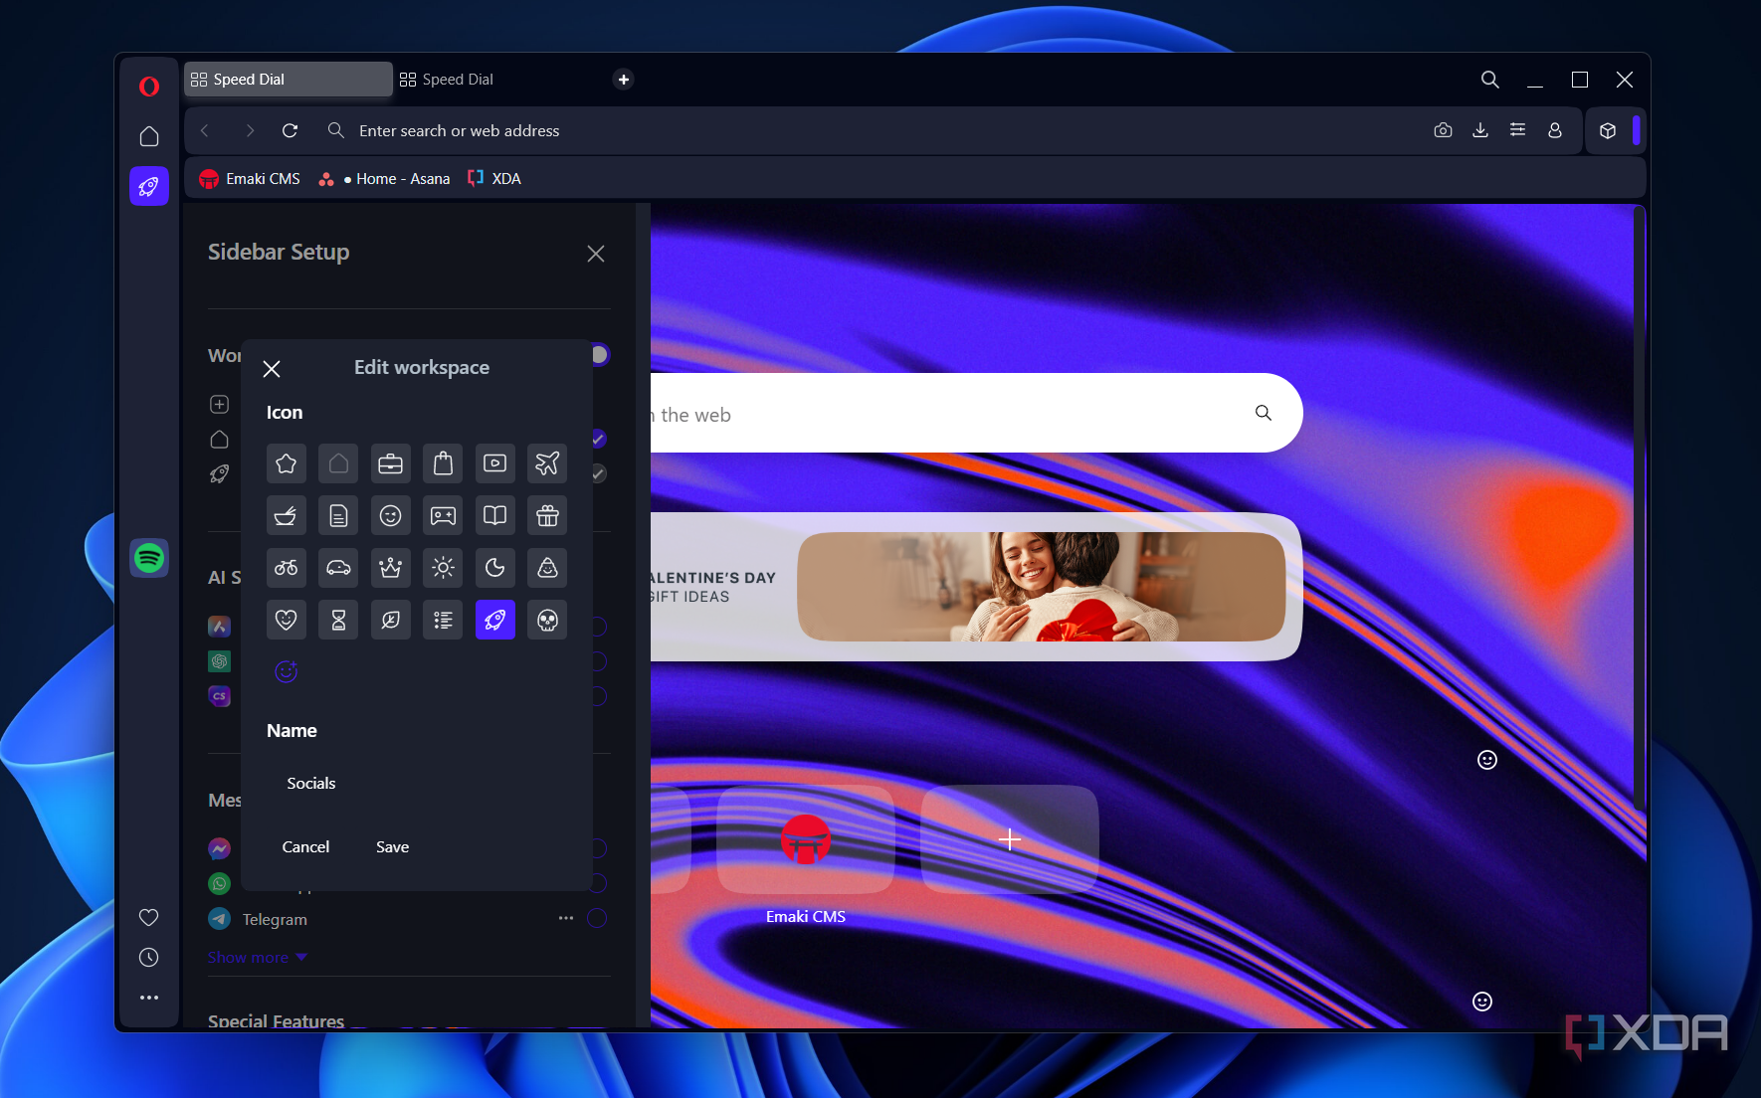Choose the video play workspace icon
Screen dimensions: 1761x1098
pyautogui.click(x=495, y=463)
